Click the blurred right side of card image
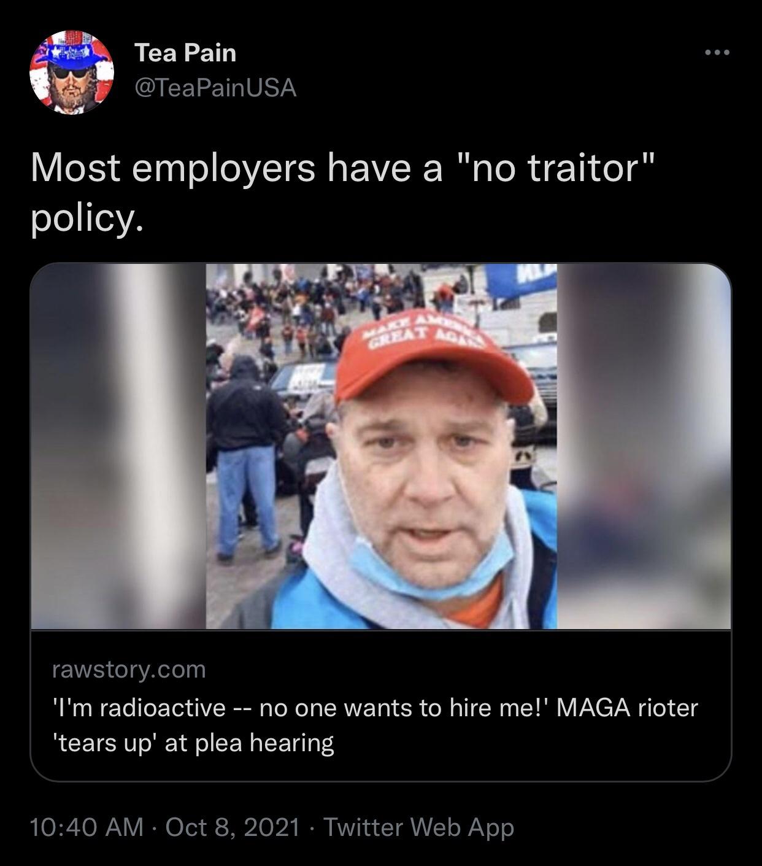This screenshot has height=866, width=762. pos(644,446)
